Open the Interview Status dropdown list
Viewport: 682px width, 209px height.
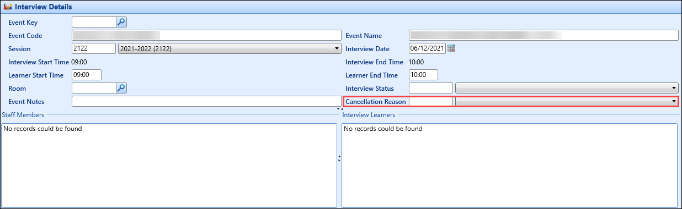coord(566,88)
